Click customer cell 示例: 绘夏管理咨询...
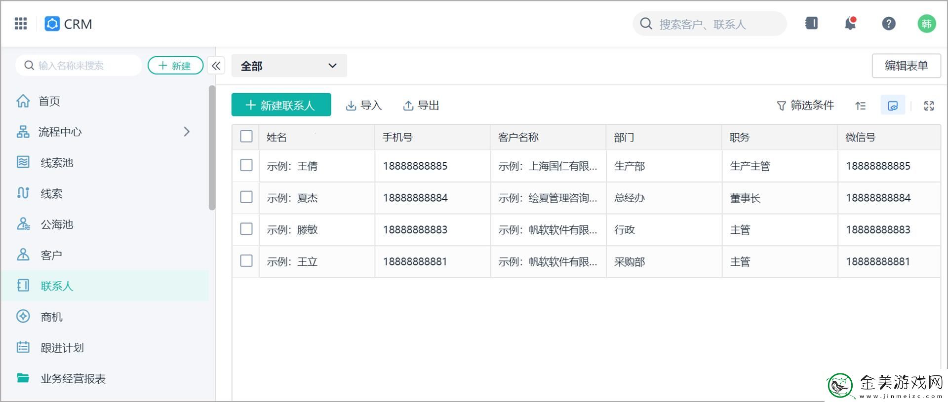The height and width of the screenshot is (402, 948). coord(548,198)
